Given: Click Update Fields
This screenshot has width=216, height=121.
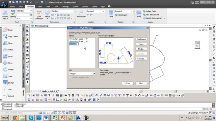Looking at the screenshot, I should coord(150,11).
